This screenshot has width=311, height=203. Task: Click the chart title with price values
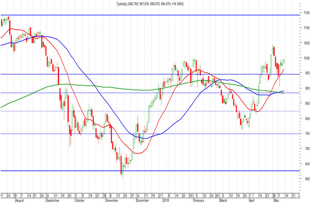(150, 4)
